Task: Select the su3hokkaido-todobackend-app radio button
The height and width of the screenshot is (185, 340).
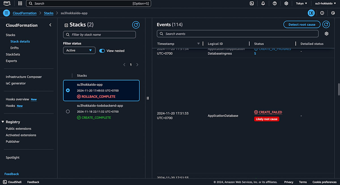Action: pos(68,112)
